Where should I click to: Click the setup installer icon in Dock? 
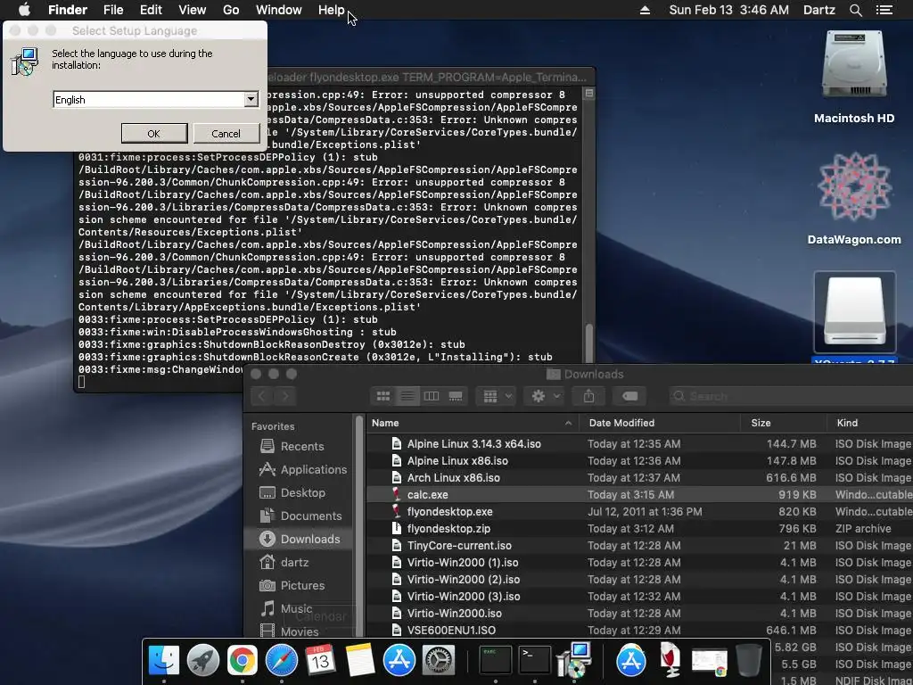coord(574,660)
